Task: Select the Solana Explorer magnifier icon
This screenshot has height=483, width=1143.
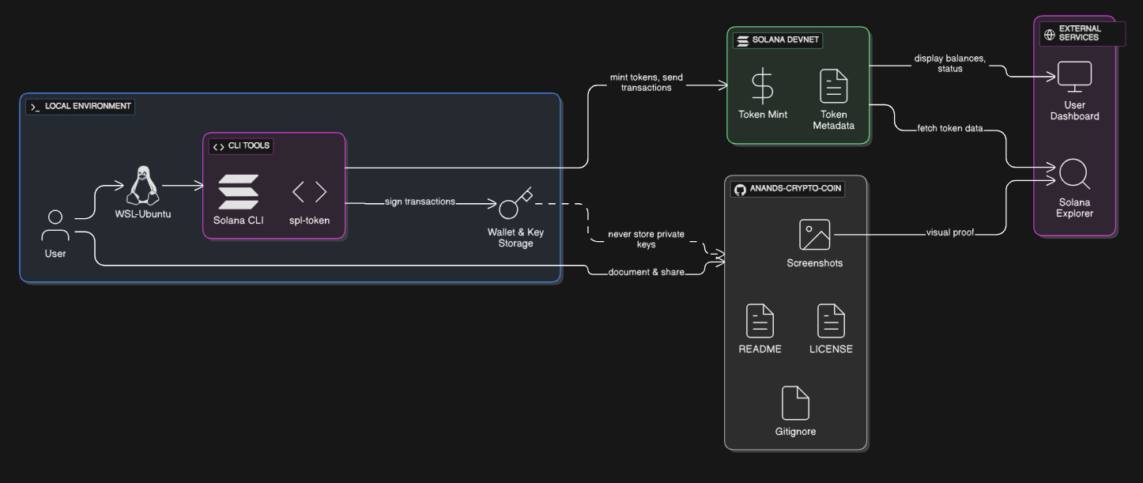Action: point(1074,175)
